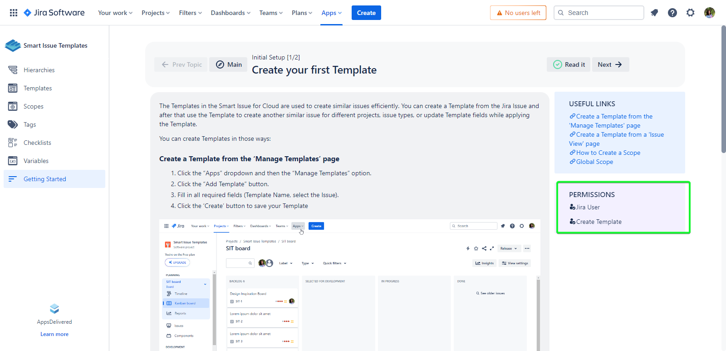This screenshot has width=726, height=351.
Task: Mark topic as read with Read it
Action: pyautogui.click(x=569, y=64)
